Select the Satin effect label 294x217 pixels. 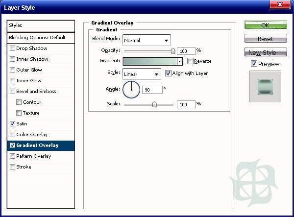tap(22, 124)
